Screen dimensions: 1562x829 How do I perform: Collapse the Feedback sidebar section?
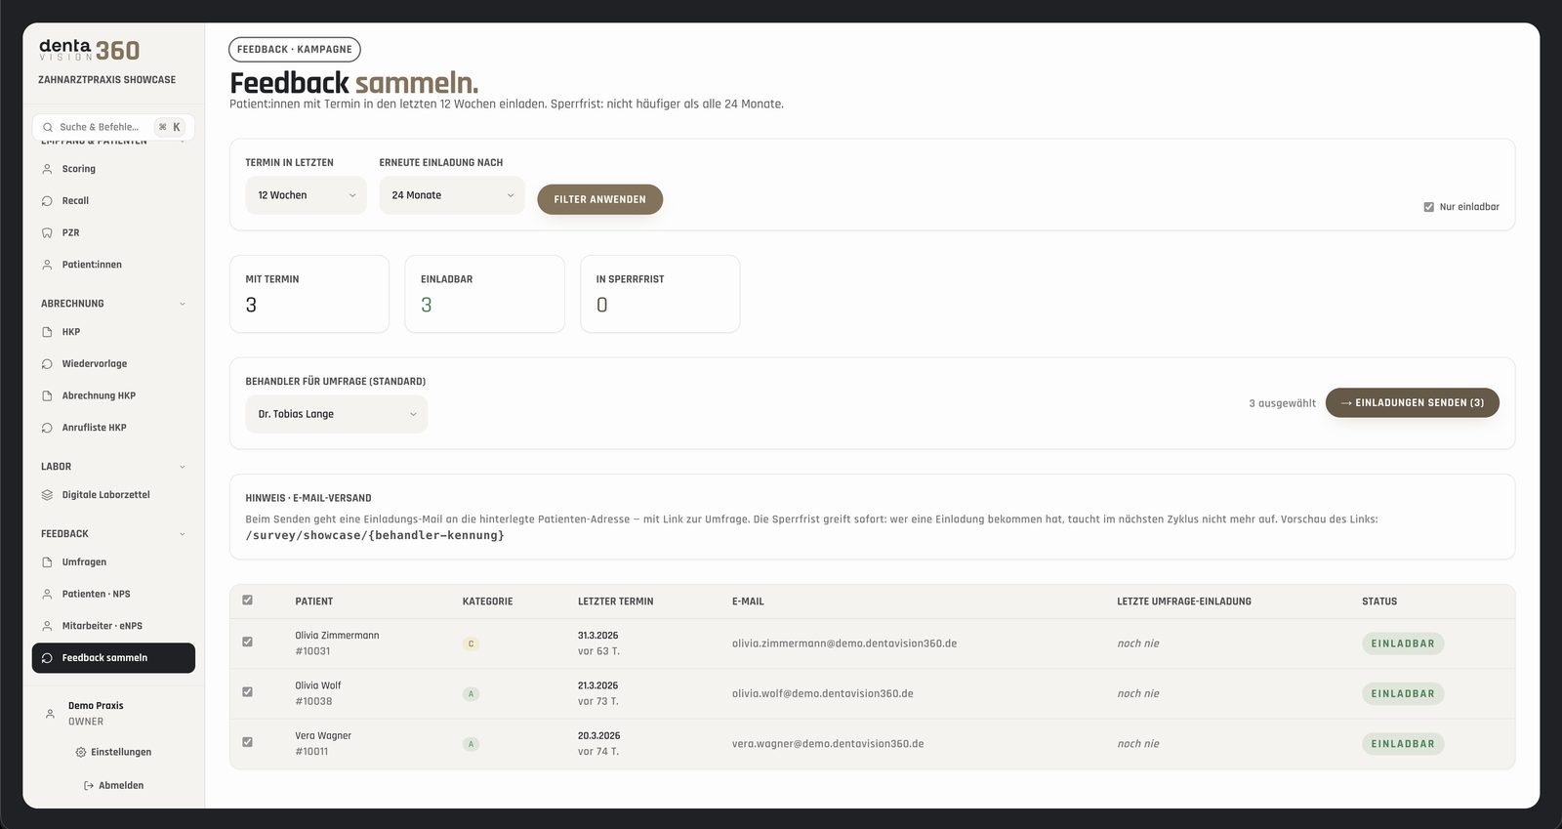click(183, 534)
